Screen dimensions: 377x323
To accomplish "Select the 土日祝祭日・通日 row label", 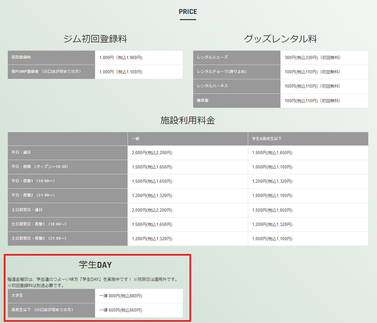I will pos(27,210).
